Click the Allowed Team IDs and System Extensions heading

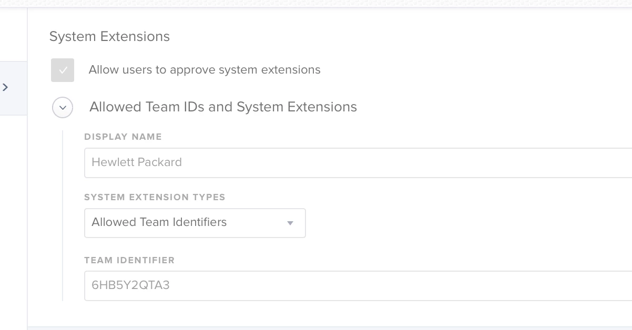tap(223, 107)
